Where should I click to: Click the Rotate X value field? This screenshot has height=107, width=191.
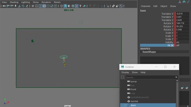tap(182, 23)
